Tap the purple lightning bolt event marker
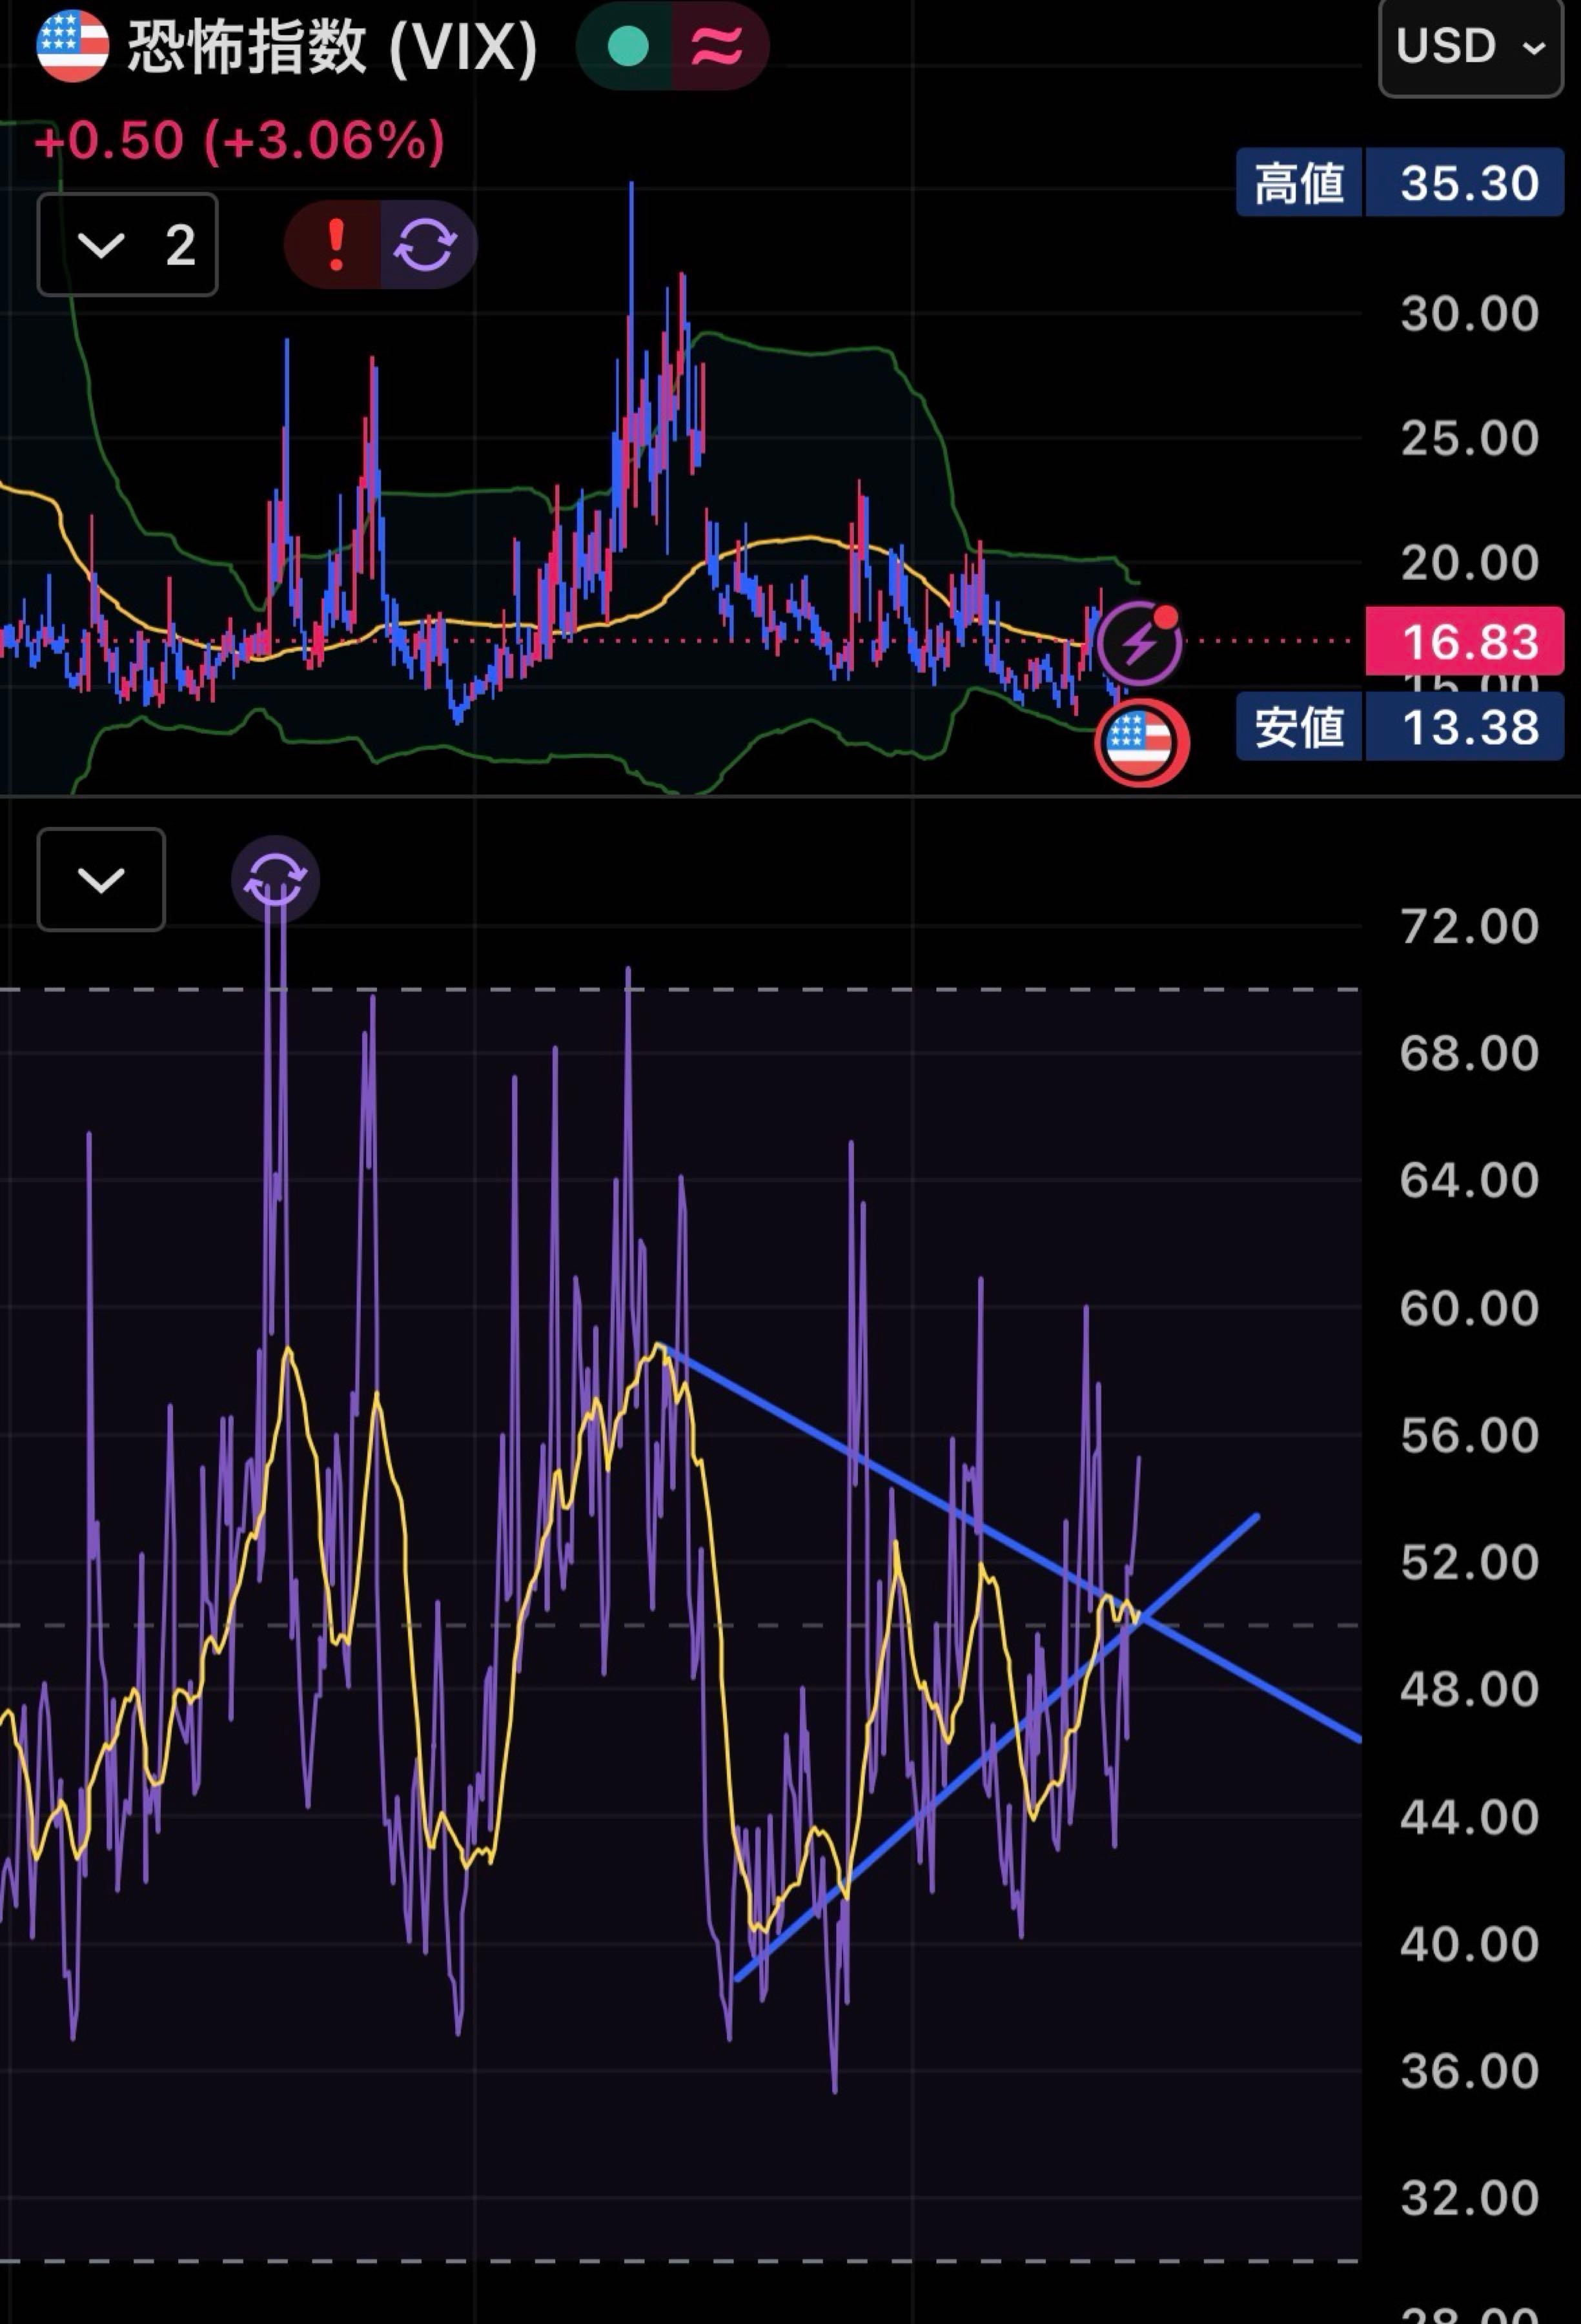 pyautogui.click(x=1140, y=642)
